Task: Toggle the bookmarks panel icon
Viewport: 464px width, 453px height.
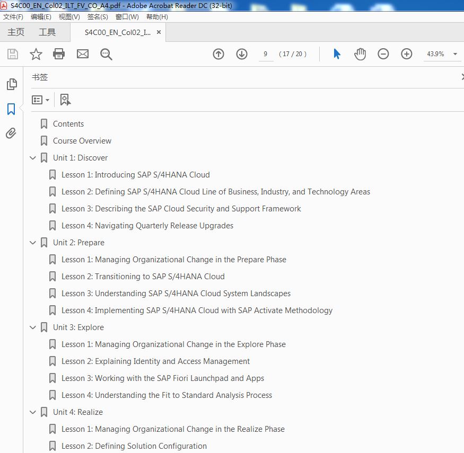Action: [11, 109]
